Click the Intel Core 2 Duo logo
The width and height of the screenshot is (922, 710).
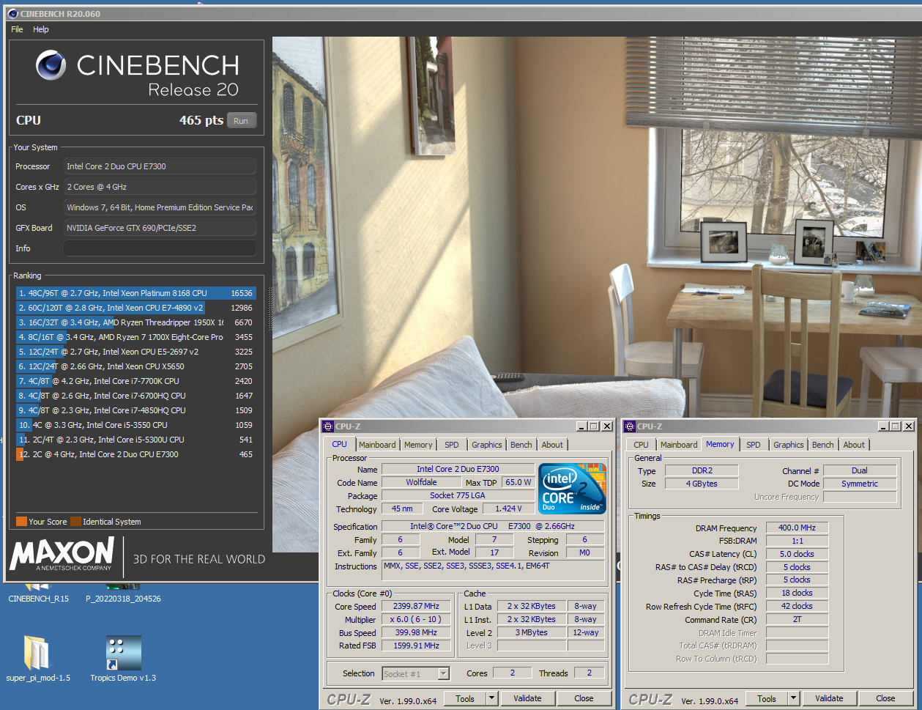click(x=572, y=488)
